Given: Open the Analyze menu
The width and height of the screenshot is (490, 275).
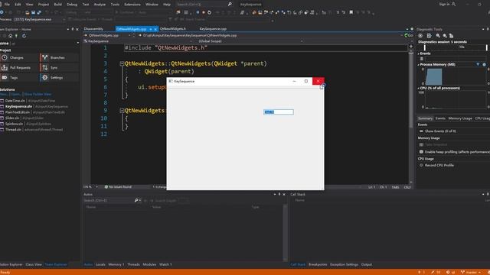Looking at the screenshot, I should [x=100, y=5].
